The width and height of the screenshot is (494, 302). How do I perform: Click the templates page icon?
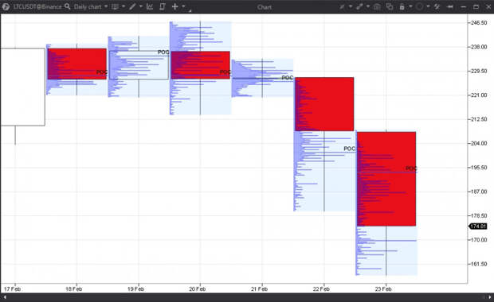point(163,6)
